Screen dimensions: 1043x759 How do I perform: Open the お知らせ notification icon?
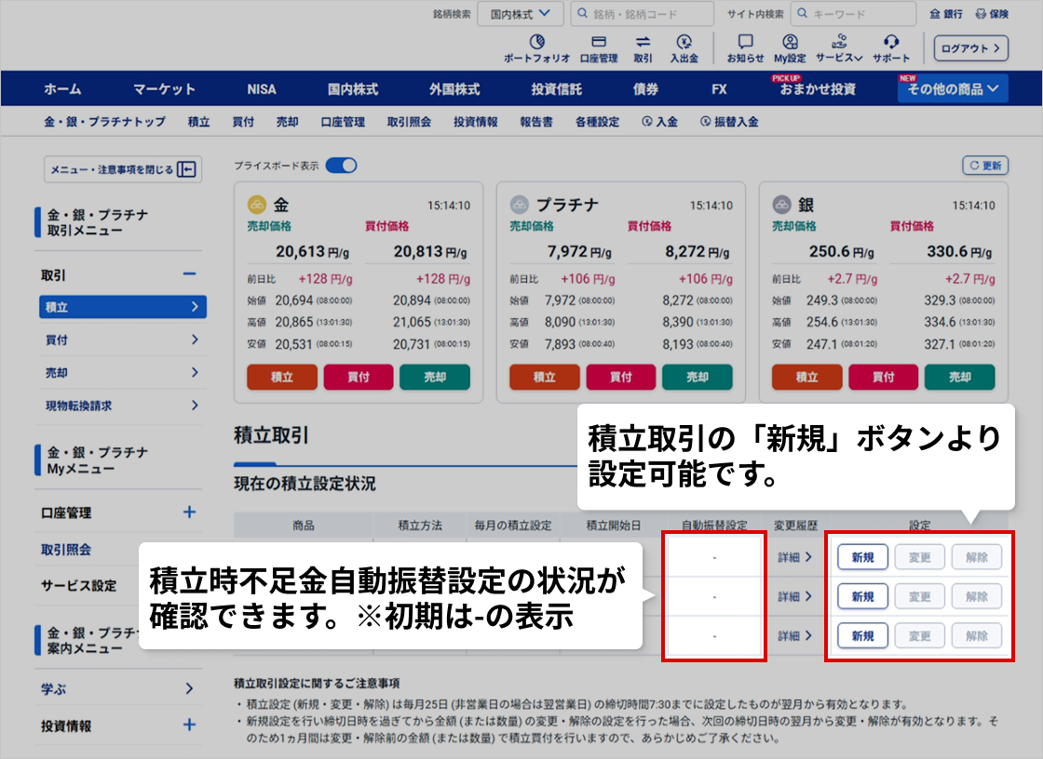pyautogui.click(x=745, y=42)
